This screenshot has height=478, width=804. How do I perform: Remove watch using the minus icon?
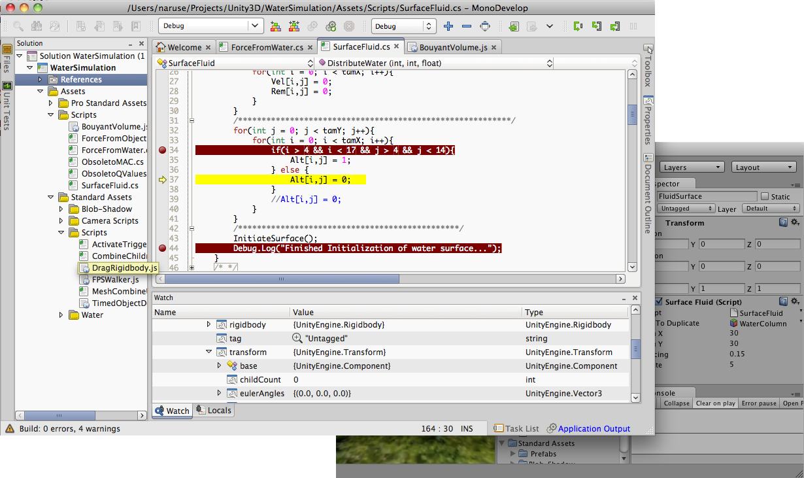tap(465, 26)
